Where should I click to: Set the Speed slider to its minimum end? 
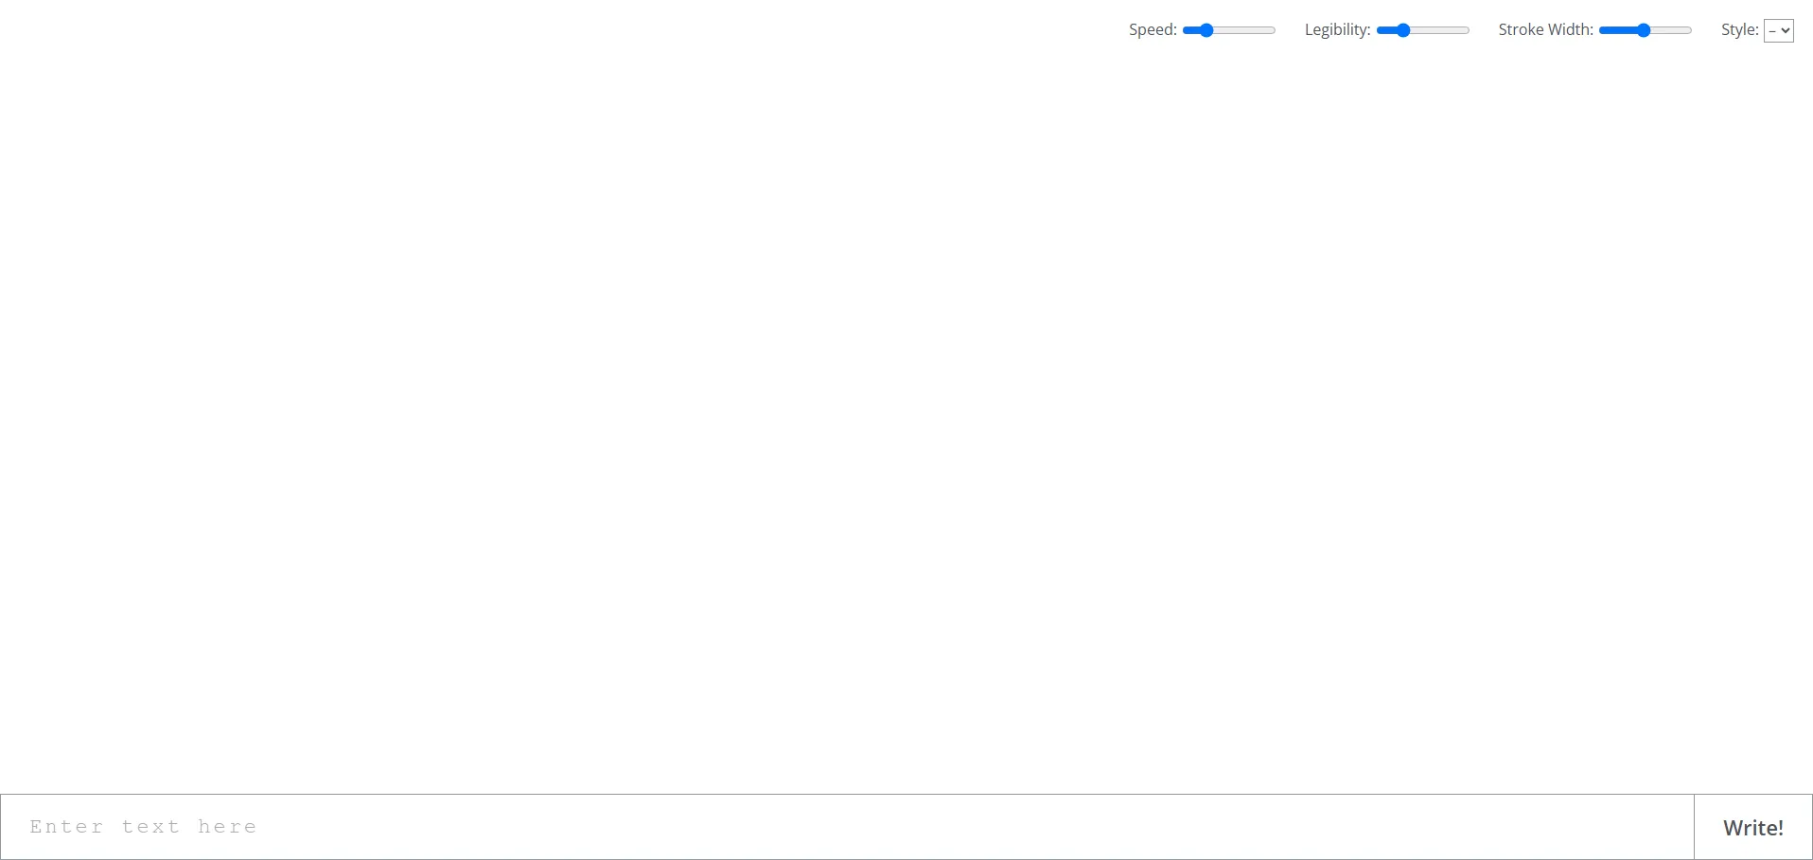[x=1185, y=30]
